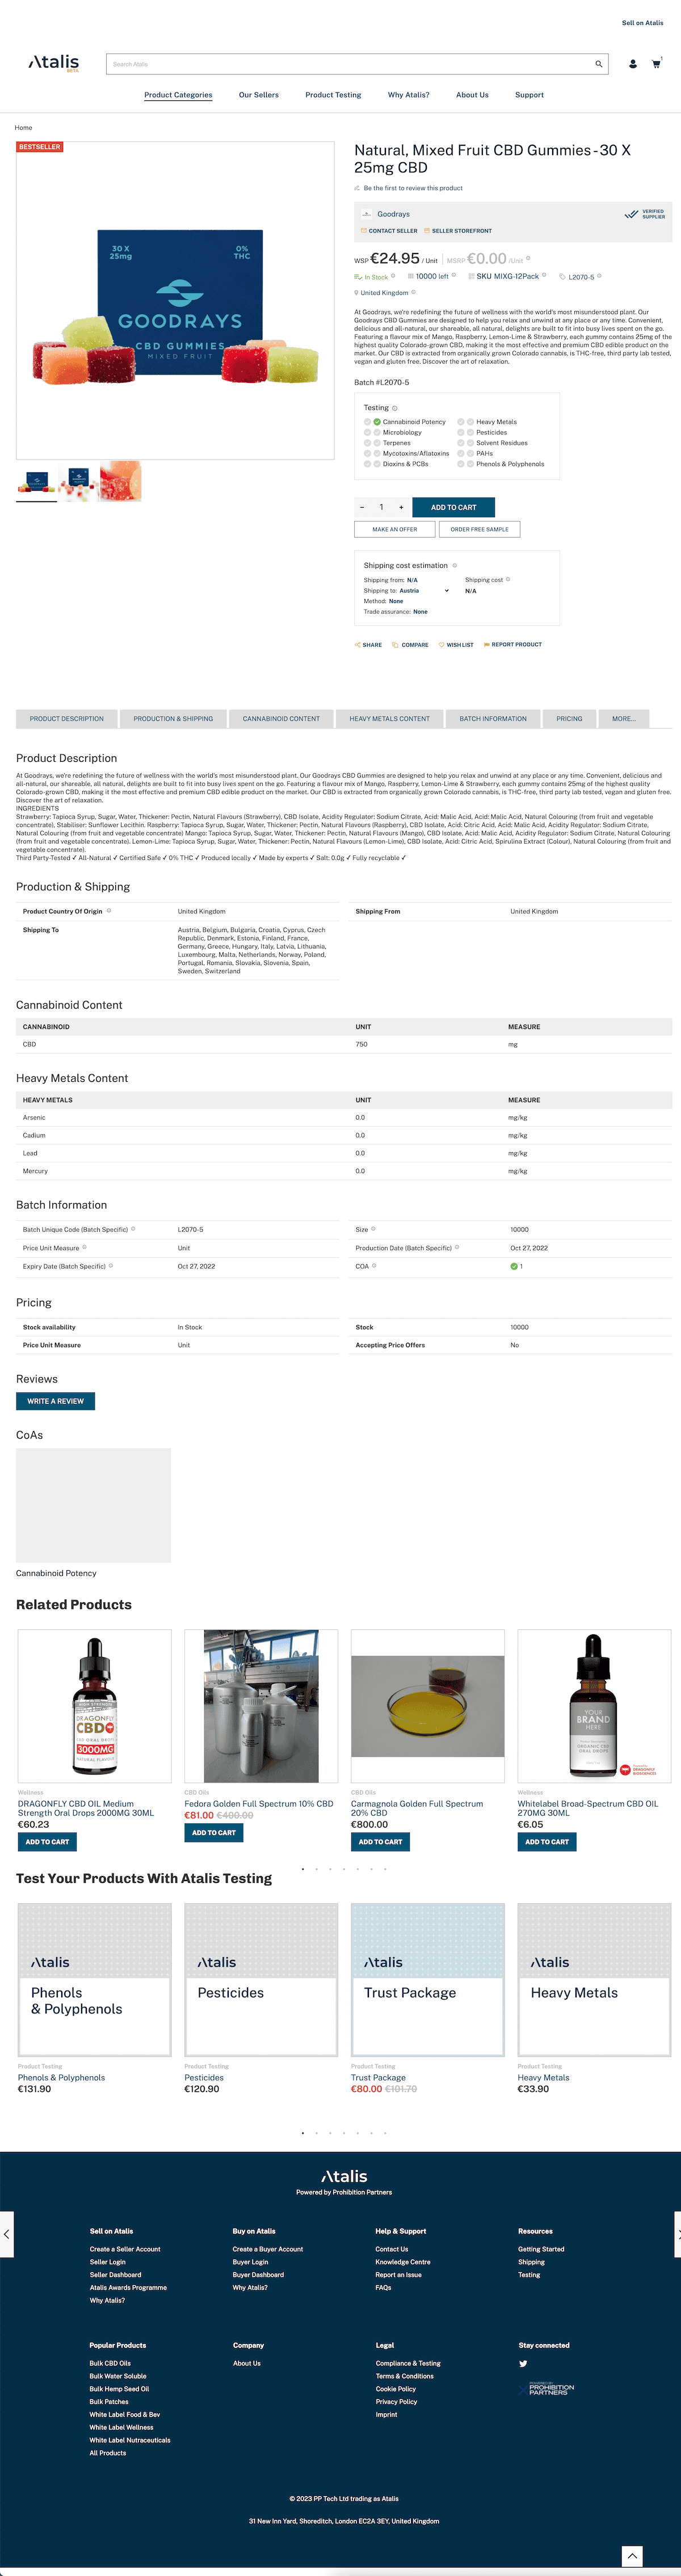Image resolution: width=681 pixels, height=2576 pixels.
Task: Click the info icon beside United Kingdom location
Action: [413, 292]
